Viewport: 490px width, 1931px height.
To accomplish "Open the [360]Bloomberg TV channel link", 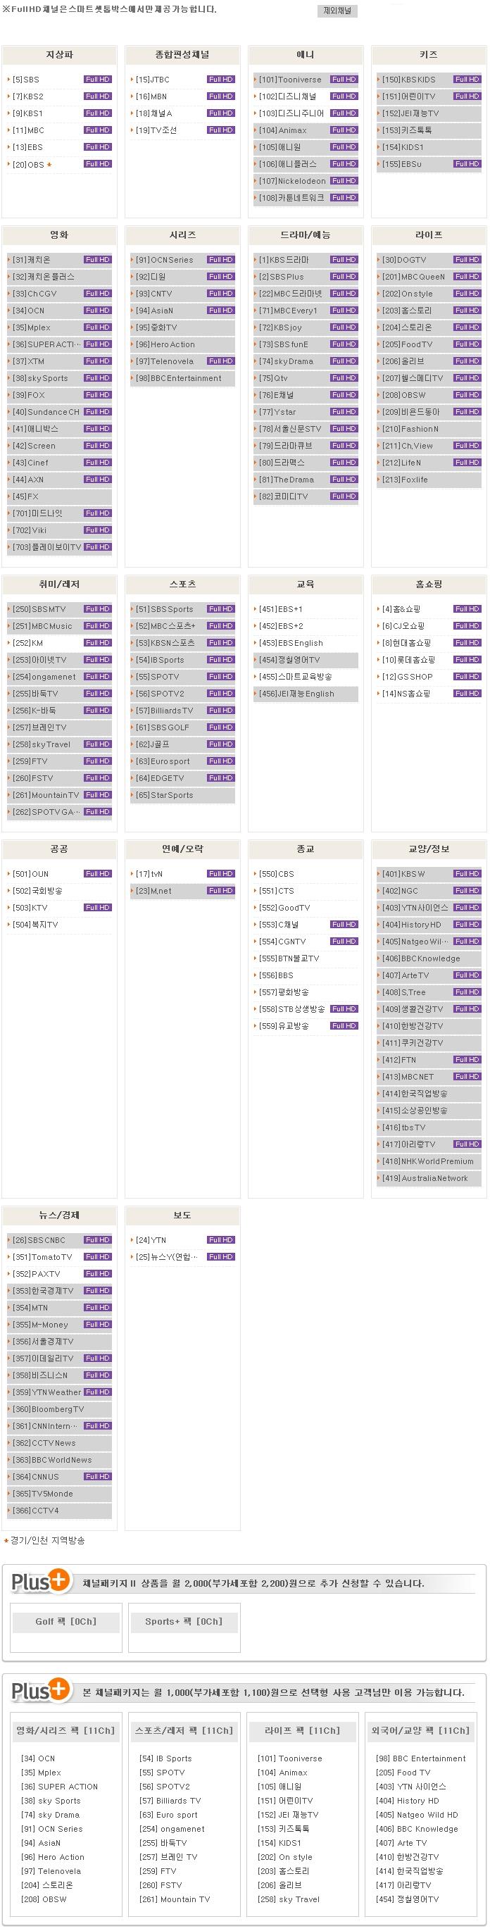I will click(x=48, y=1409).
